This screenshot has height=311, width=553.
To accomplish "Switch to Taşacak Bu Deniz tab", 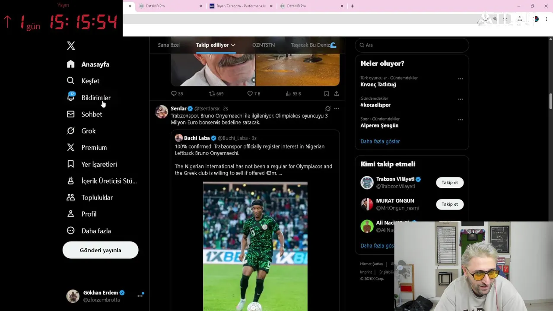I will tap(314, 45).
